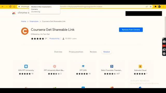
Task: Click the Coursera Get Shareable Link orange icon
Action: point(25,31)
